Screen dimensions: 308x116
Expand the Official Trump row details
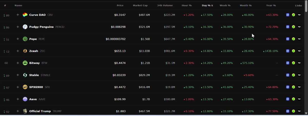point(18,111)
